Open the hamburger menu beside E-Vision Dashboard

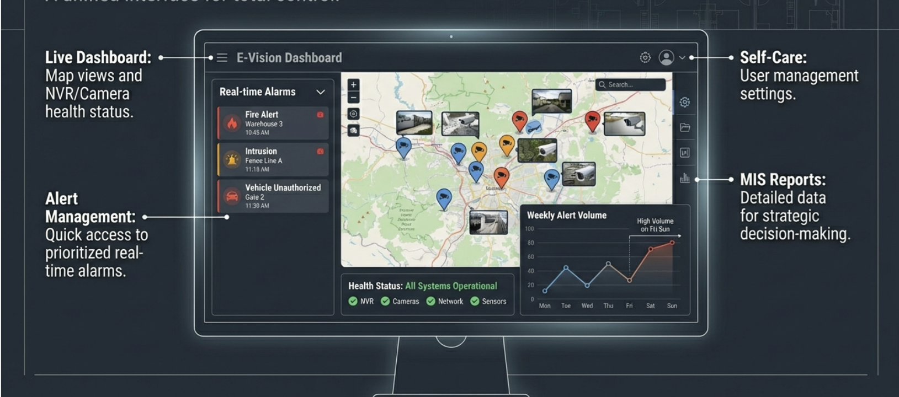point(222,58)
